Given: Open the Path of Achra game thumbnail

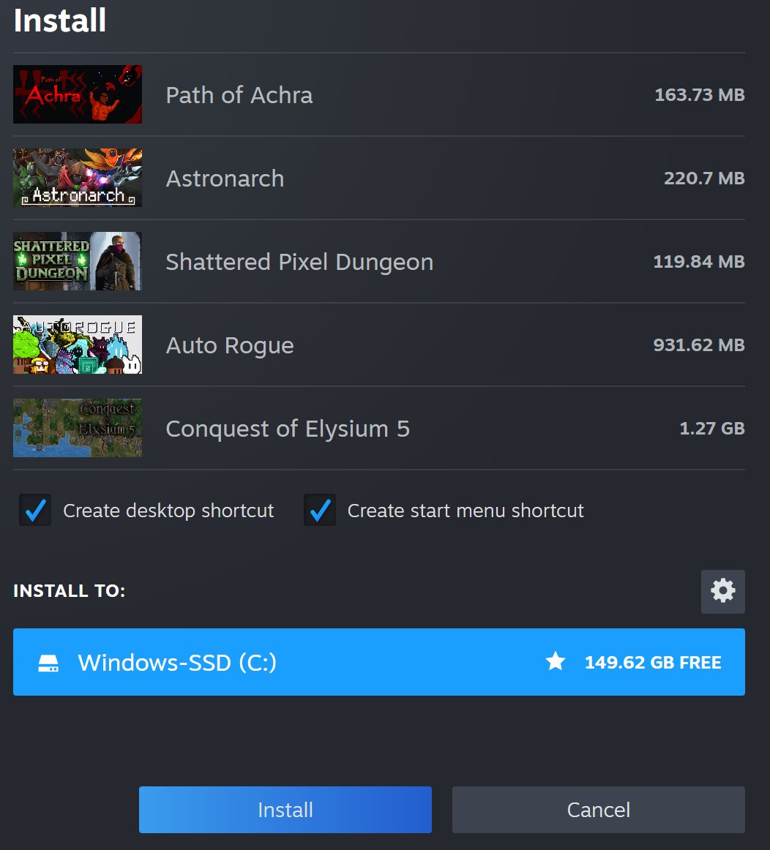Looking at the screenshot, I should (x=77, y=94).
